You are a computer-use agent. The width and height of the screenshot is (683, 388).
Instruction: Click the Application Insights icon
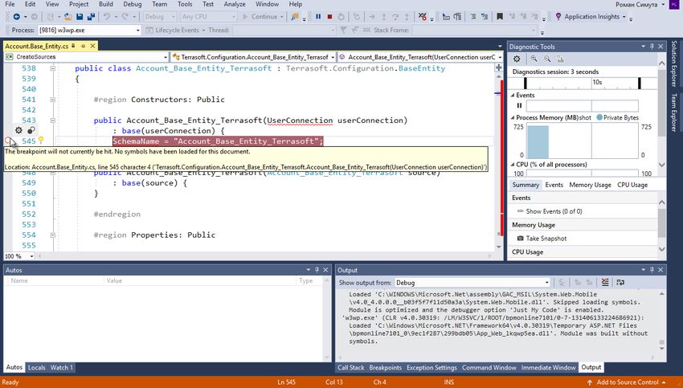coord(558,17)
